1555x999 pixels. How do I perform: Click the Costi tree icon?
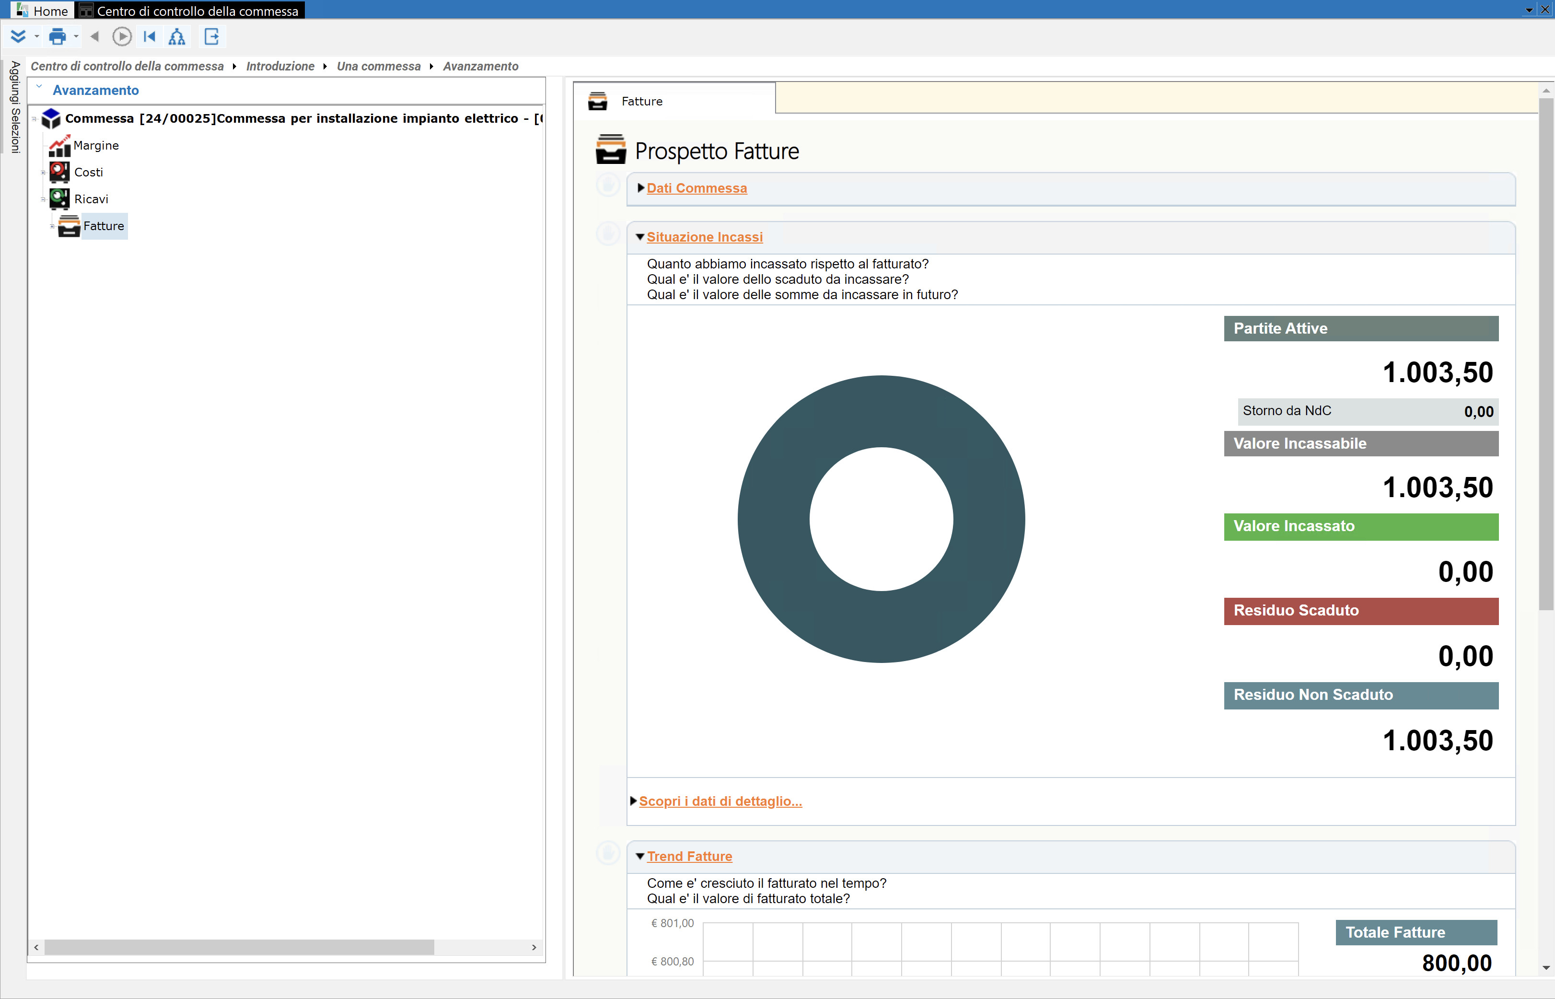click(60, 172)
